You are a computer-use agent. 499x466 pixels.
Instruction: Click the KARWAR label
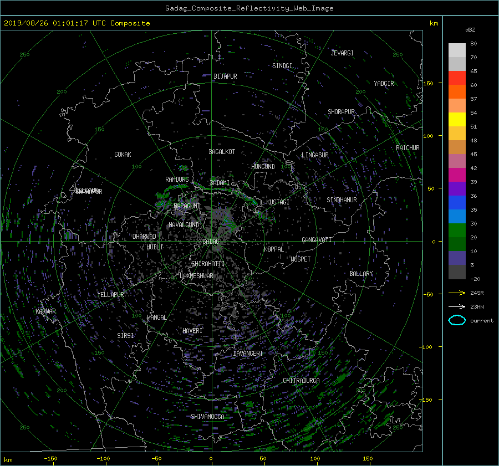tap(45, 311)
